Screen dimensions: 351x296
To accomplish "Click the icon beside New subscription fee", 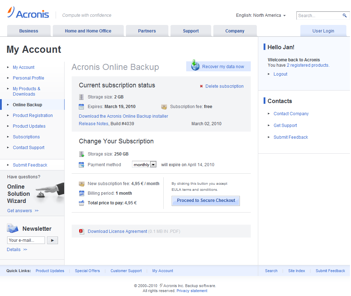I will click(x=81, y=184).
